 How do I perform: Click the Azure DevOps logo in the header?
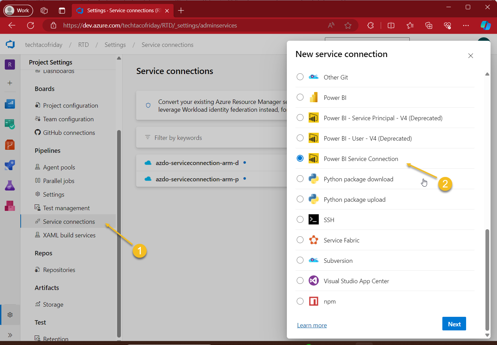(x=10, y=44)
